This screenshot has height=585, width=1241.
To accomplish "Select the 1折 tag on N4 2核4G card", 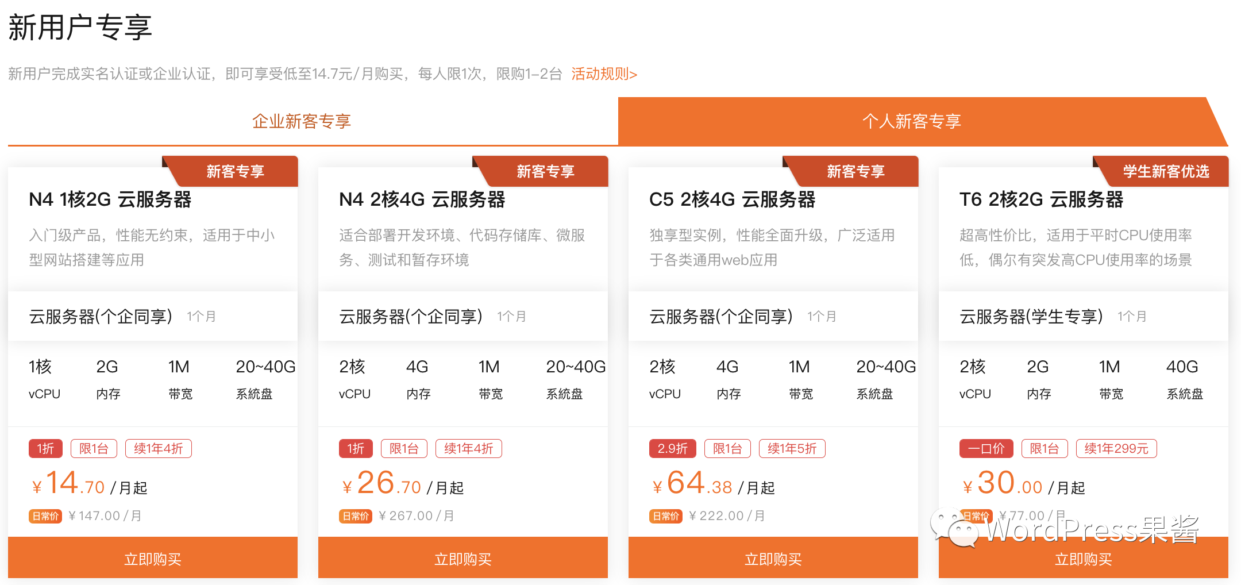I will pos(356,449).
